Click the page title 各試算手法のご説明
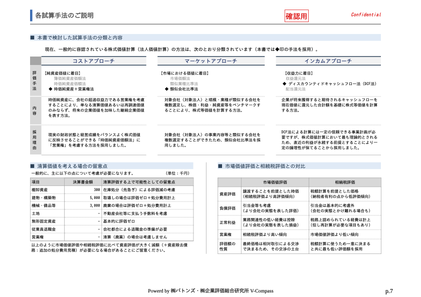This screenshot has height=297, width=421. click(x=65, y=15)
